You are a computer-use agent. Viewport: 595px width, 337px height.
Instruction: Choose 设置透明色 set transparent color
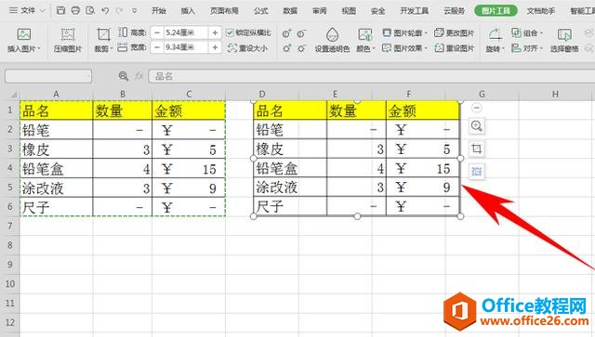[332, 40]
